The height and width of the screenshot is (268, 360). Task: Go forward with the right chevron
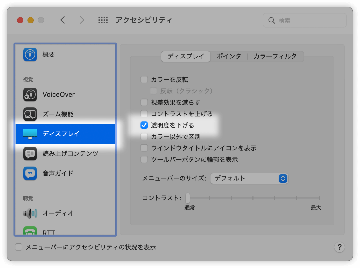coord(82,20)
